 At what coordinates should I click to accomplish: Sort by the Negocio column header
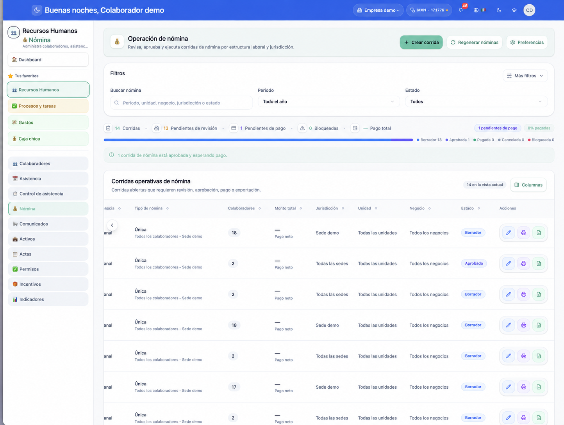click(x=420, y=208)
